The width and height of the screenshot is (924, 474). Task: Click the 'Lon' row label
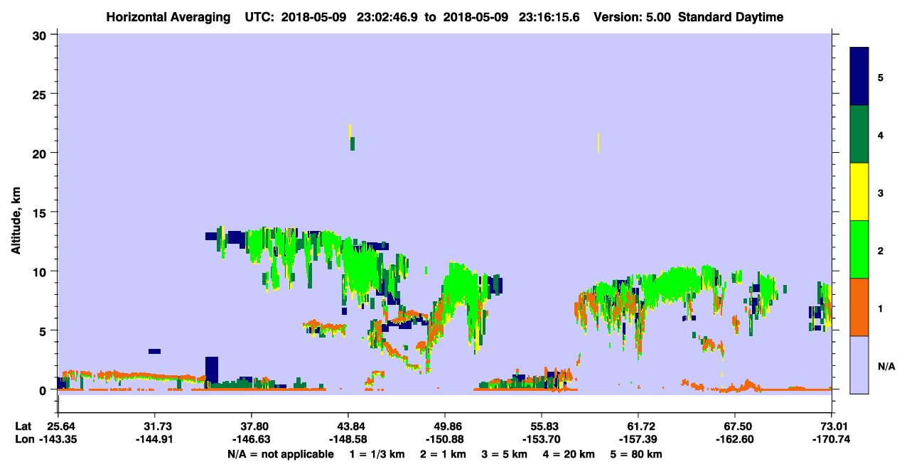click(x=25, y=438)
